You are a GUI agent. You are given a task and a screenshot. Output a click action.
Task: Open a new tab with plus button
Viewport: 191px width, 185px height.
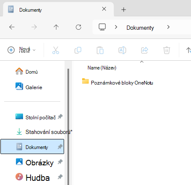(x=124, y=10)
